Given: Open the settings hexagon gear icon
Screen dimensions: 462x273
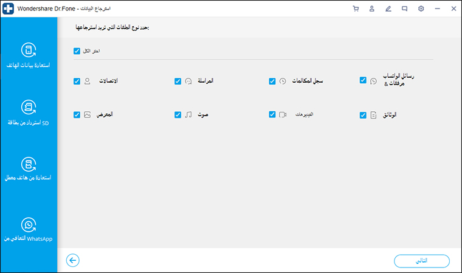Looking at the screenshot, I should pos(421,9).
